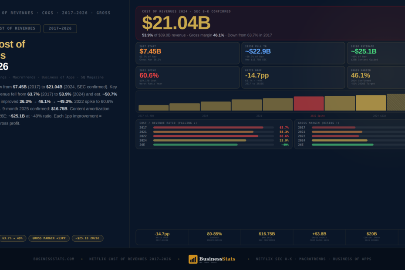Click the 80-85% content amortization stat
The height and width of the screenshot is (270, 405).
tap(214, 236)
